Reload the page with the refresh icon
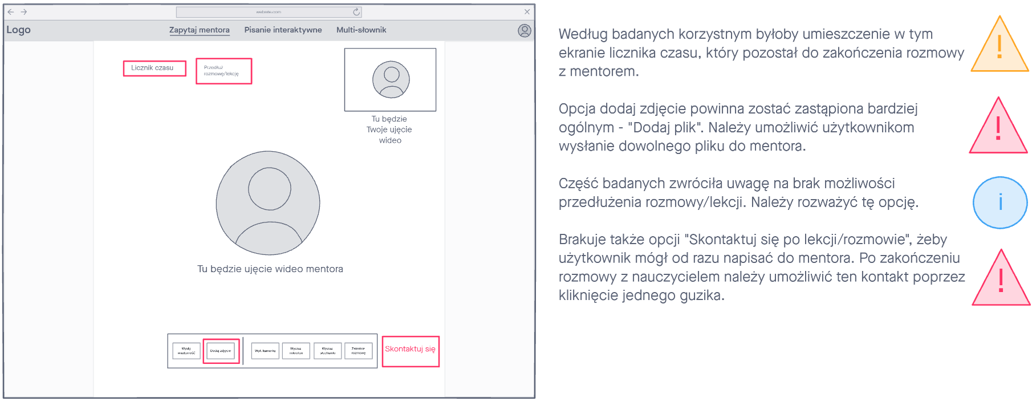This screenshot has width=1032, height=401. tap(356, 12)
